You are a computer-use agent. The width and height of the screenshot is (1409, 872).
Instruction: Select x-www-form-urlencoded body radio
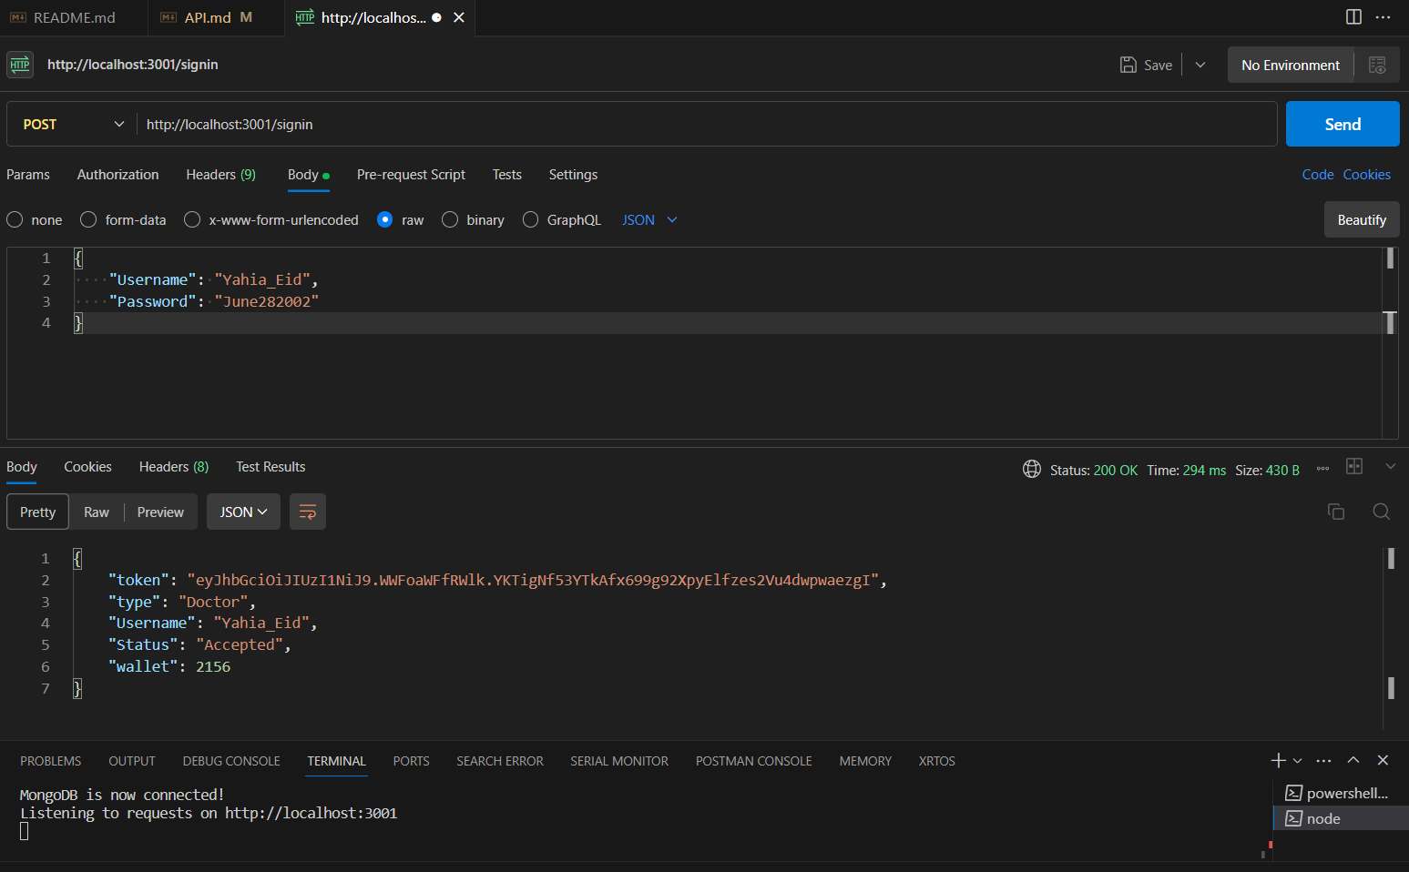tap(192, 219)
